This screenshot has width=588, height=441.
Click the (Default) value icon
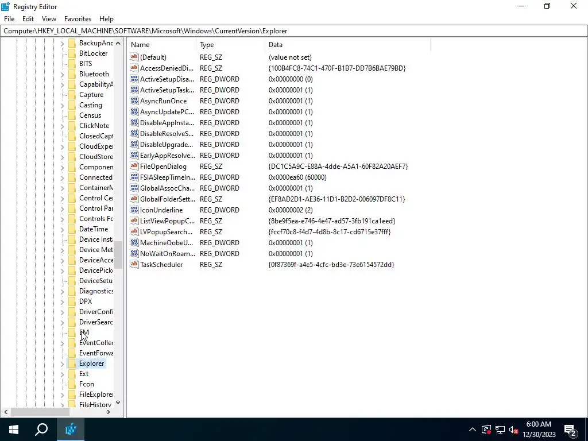tap(134, 57)
